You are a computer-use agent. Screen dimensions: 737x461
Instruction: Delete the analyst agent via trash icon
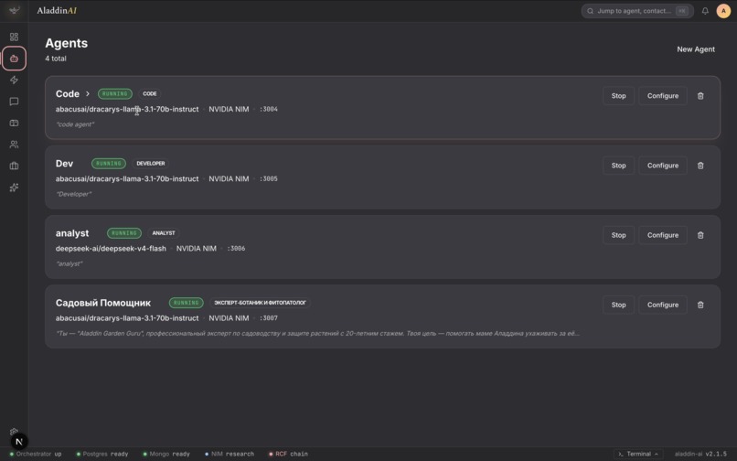click(x=700, y=235)
